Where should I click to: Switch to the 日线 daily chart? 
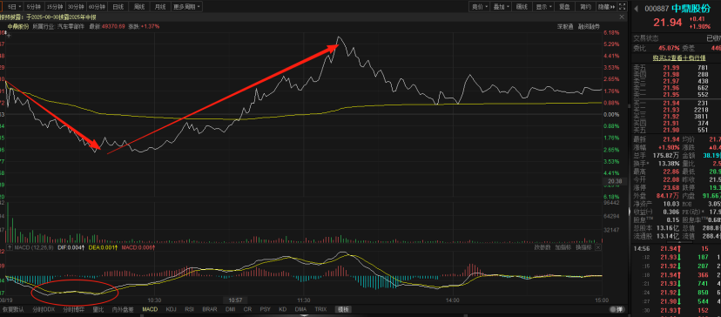pos(118,6)
